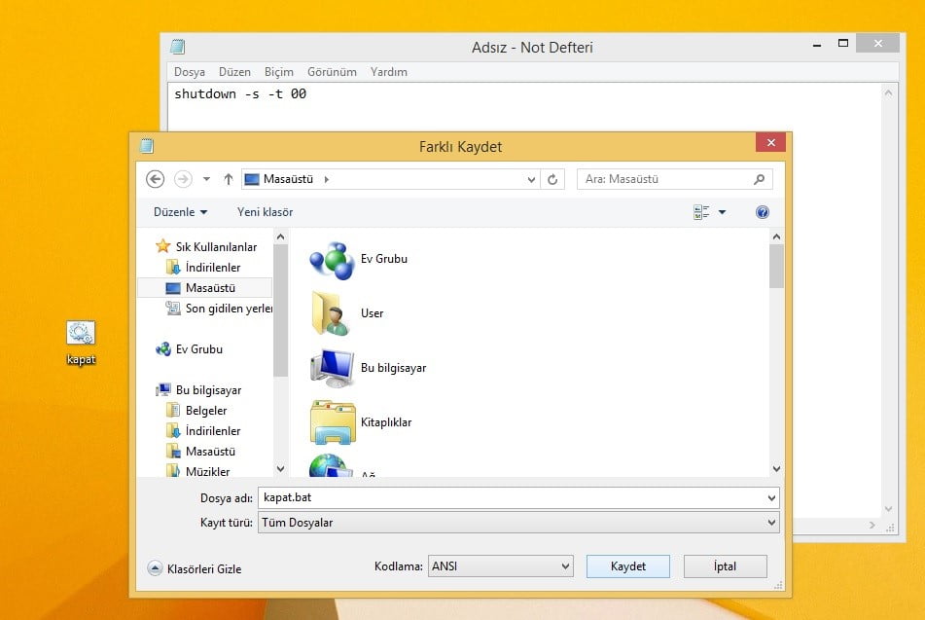Select the Bu bilgisayar icon in file list

pos(332,368)
